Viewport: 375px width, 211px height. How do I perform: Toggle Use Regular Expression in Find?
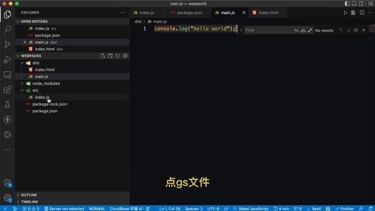[x=310, y=30]
